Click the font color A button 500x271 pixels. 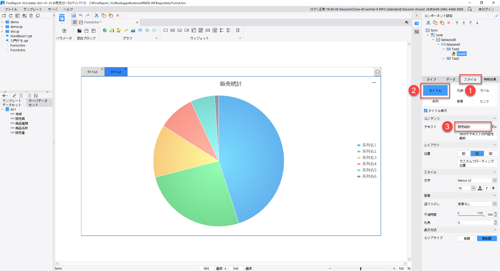click(480, 188)
